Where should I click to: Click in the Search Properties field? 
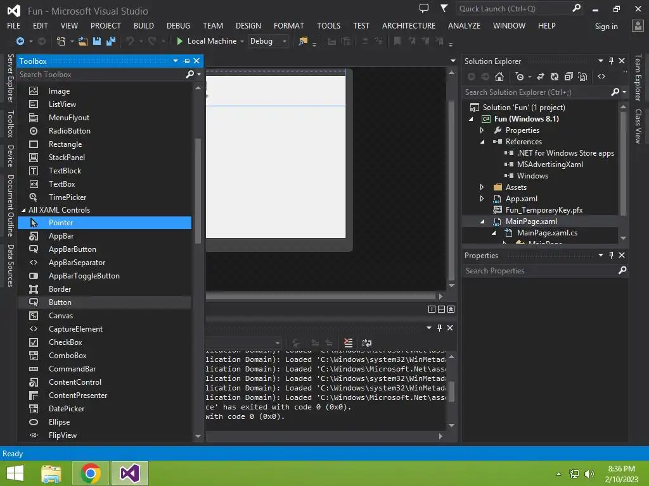point(539,271)
